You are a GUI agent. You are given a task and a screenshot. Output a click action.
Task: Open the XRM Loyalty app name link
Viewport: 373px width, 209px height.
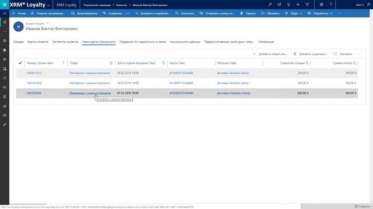tap(66, 5)
